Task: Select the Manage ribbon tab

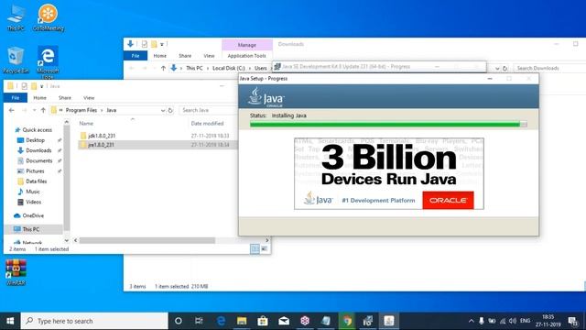Action: (x=247, y=45)
